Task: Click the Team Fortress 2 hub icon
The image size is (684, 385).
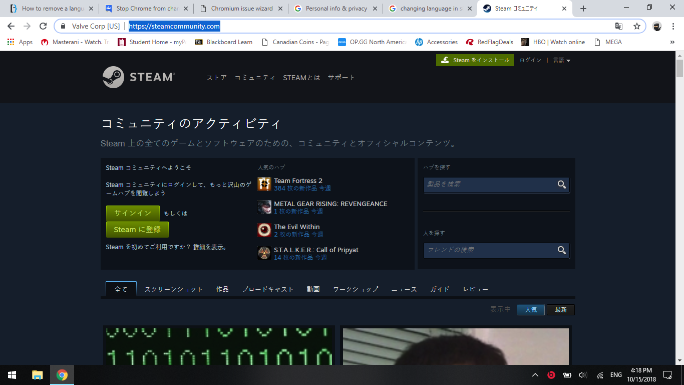Action: coord(264,184)
